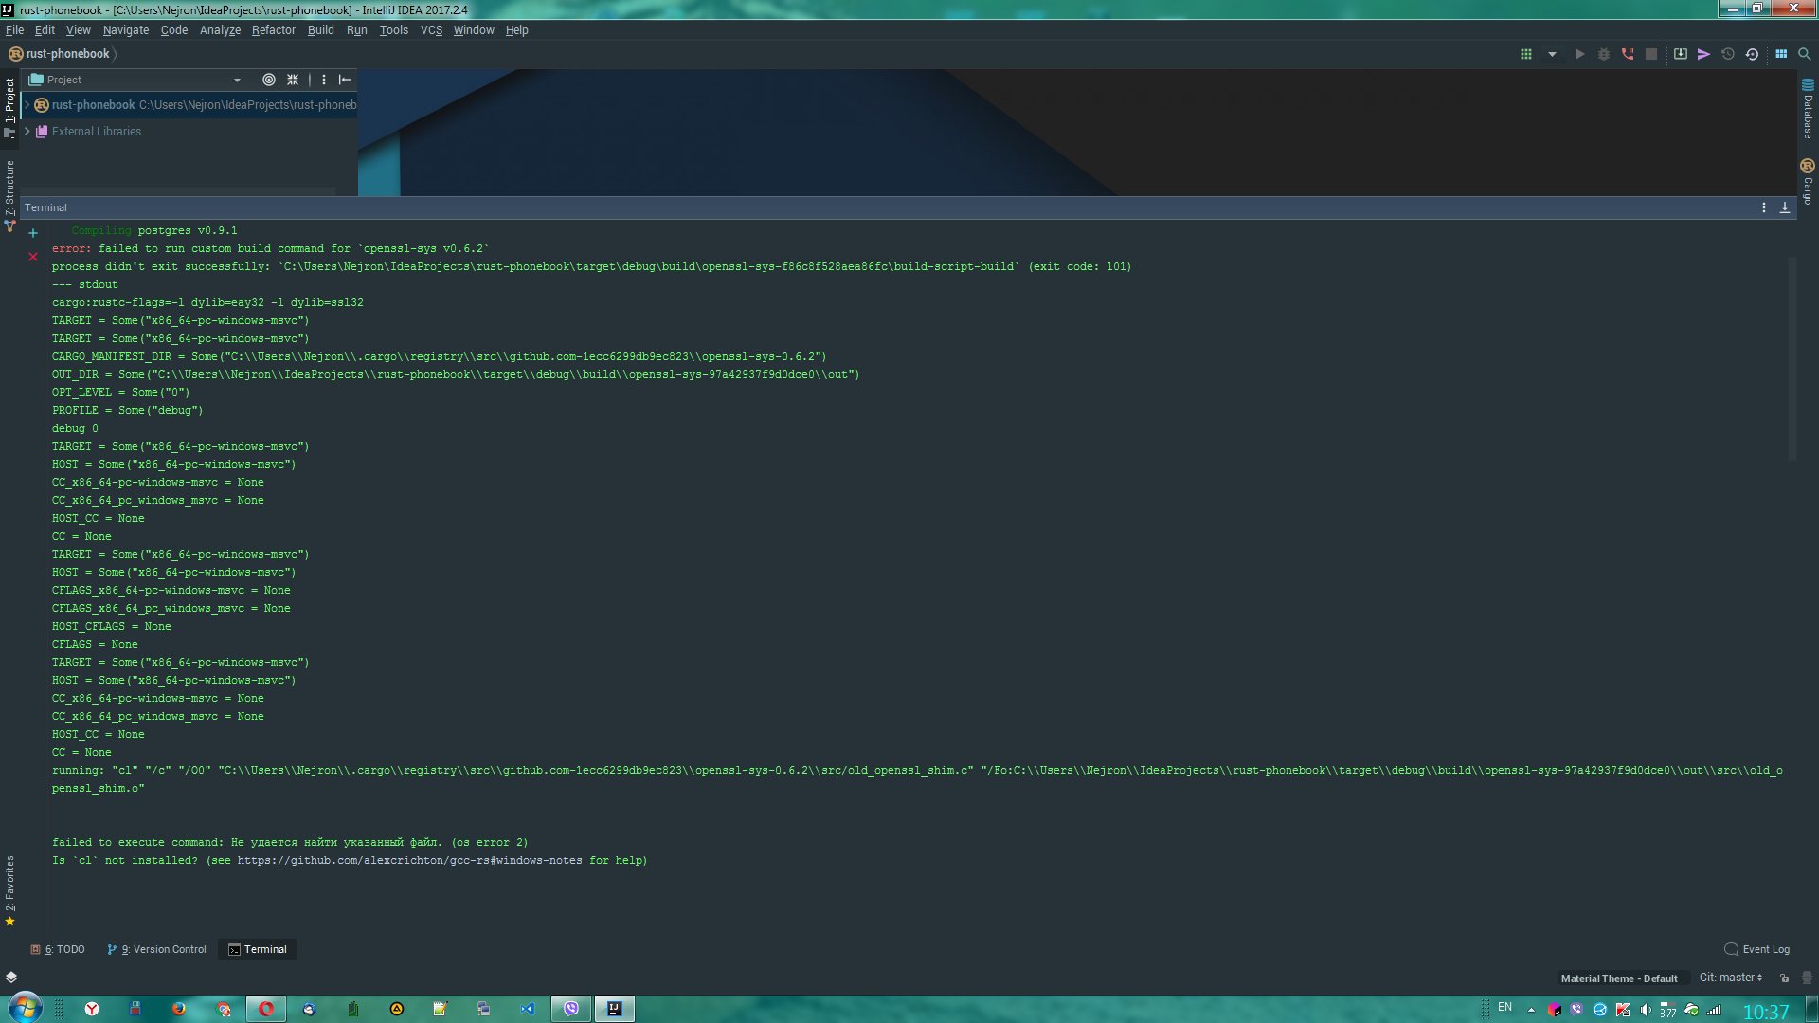Image resolution: width=1819 pixels, height=1023 pixels.
Task: Expand the rust-phonebook project node
Action: pyautogui.click(x=27, y=104)
